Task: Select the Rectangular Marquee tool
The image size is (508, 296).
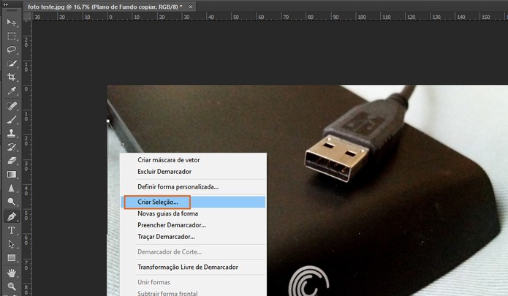Action: [12, 36]
